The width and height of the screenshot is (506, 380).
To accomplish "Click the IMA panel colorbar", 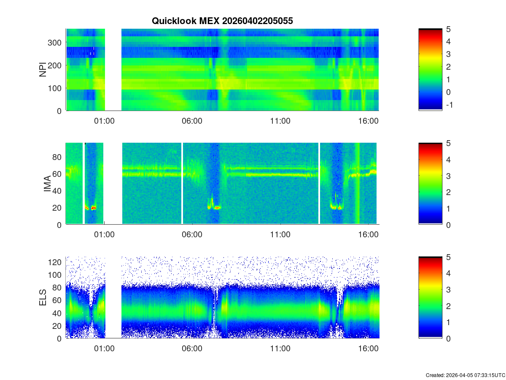I will [430, 184].
